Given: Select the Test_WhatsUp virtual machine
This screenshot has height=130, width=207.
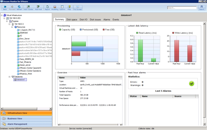Looking at the screenshot, I should (x=25, y=62).
